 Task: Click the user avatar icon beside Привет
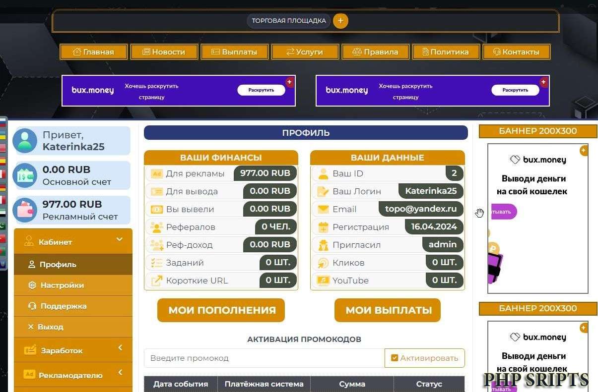coord(25,141)
